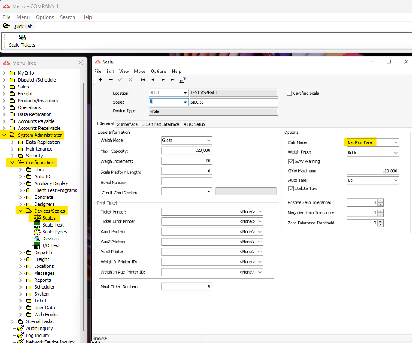Image resolution: width=412 pixels, height=343 pixels.
Task: Open the Ticket Printer dropdown
Action: click(260, 212)
